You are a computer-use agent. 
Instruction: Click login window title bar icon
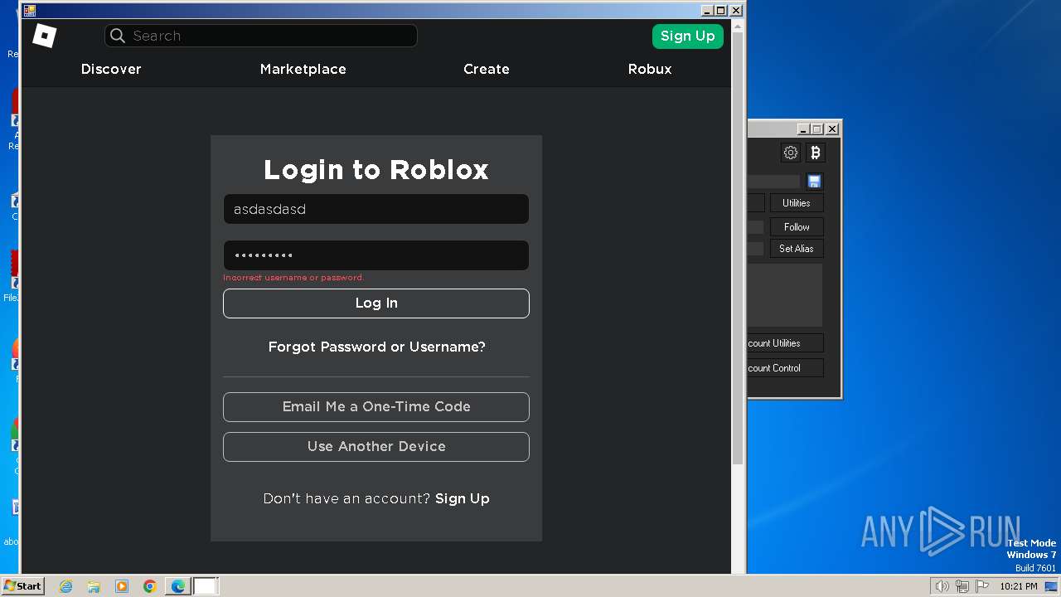click(x=30, y=11)
